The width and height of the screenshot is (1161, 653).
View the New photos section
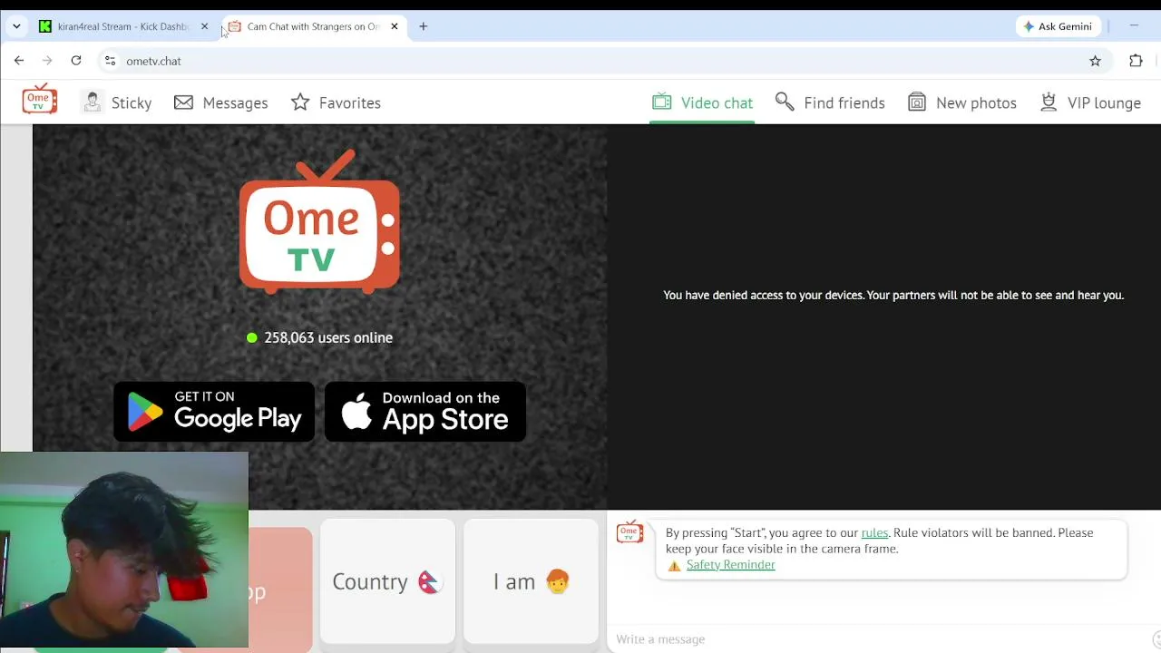(x=961, y=102)
